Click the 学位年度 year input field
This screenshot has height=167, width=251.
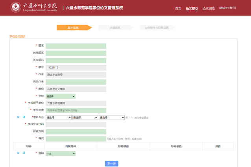pyautogui.click(x=76, y=110)
